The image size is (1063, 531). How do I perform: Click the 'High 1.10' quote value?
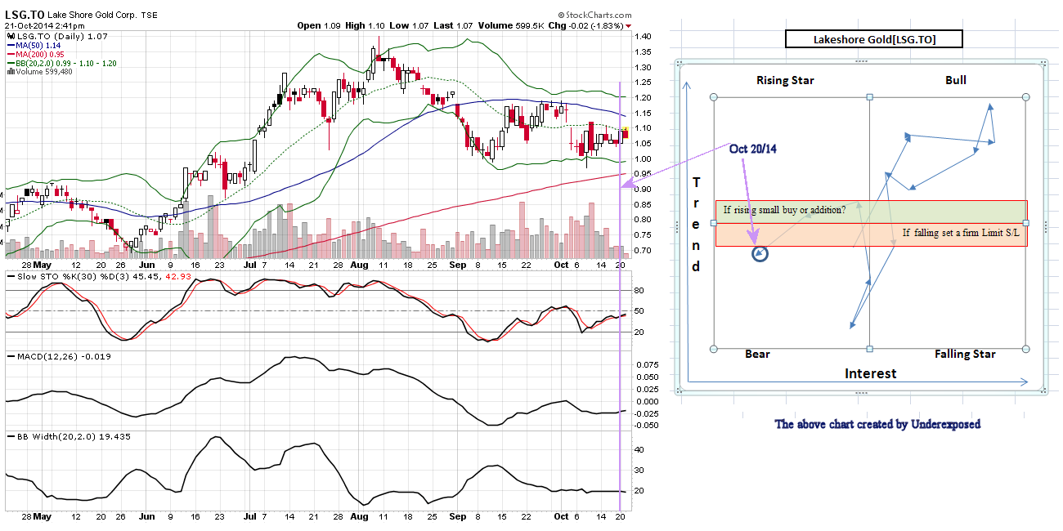[x=366, y=25]
